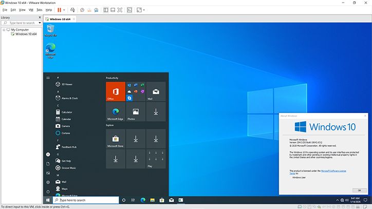
Task: Click the Office tile in Productivity
Action: point(116,91)
